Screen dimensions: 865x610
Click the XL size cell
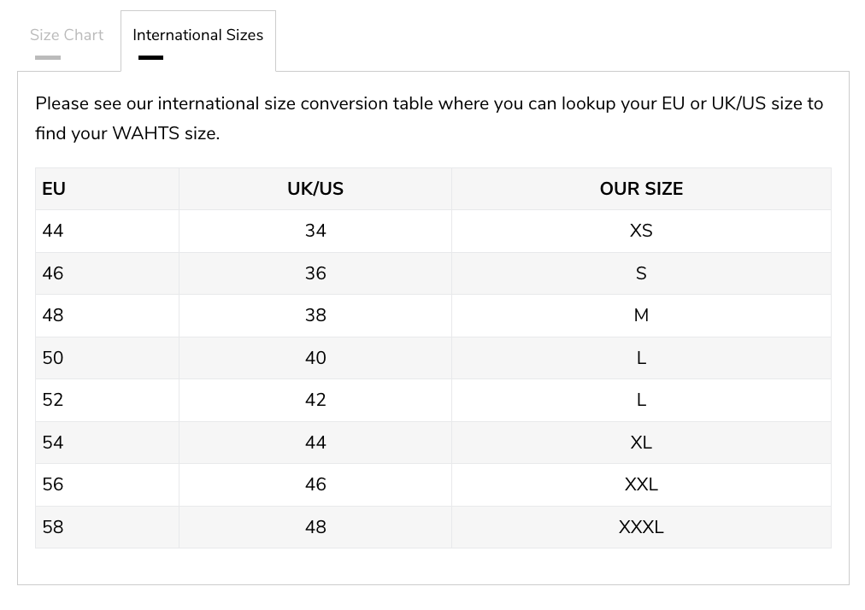point(641,443)
